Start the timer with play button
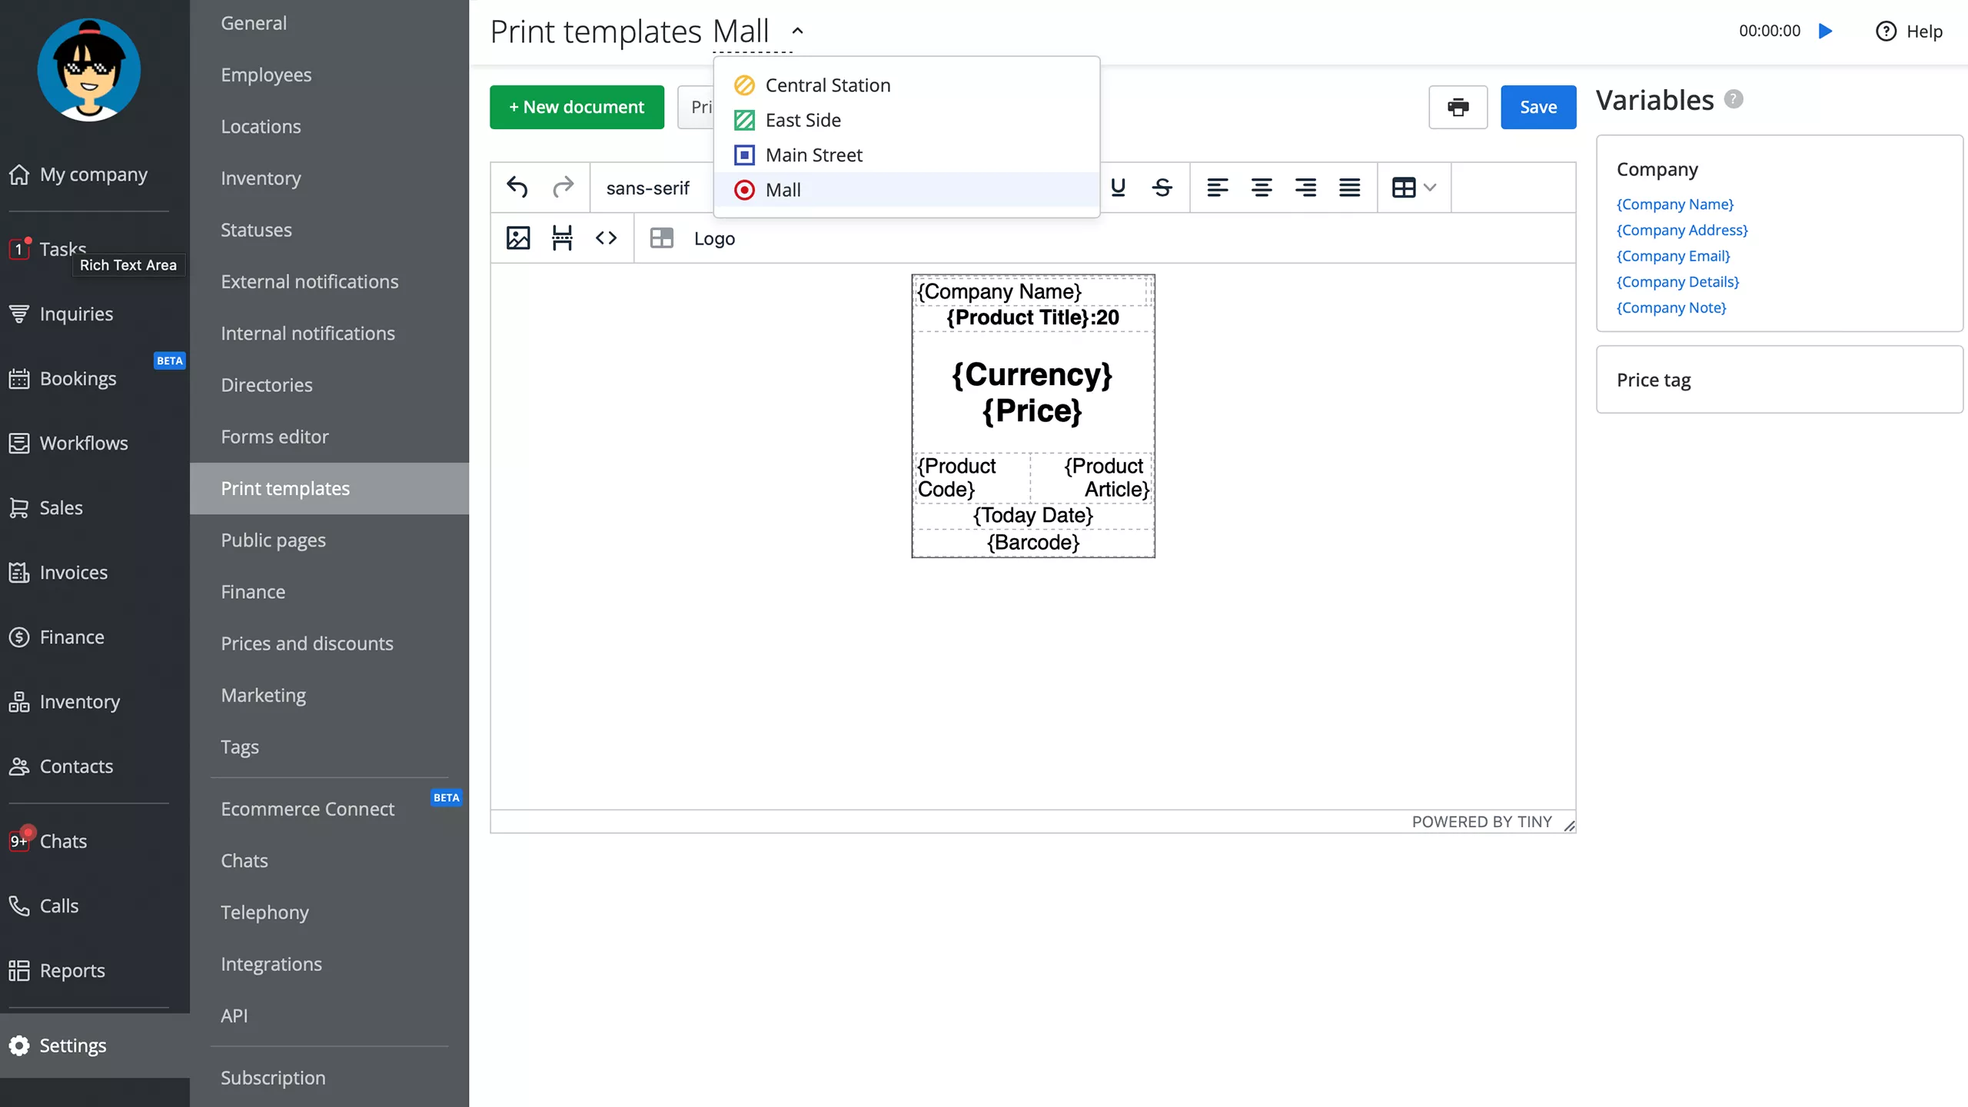The width and height of the screenshot is (1968, 1107). [1825, 32]
